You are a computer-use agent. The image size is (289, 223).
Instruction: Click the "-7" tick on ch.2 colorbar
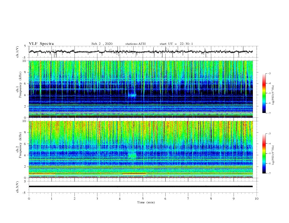point(269,173)
